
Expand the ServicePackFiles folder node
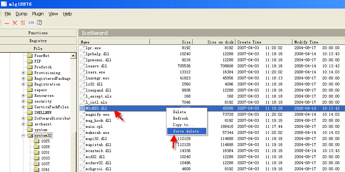click(x=24, y=107)
